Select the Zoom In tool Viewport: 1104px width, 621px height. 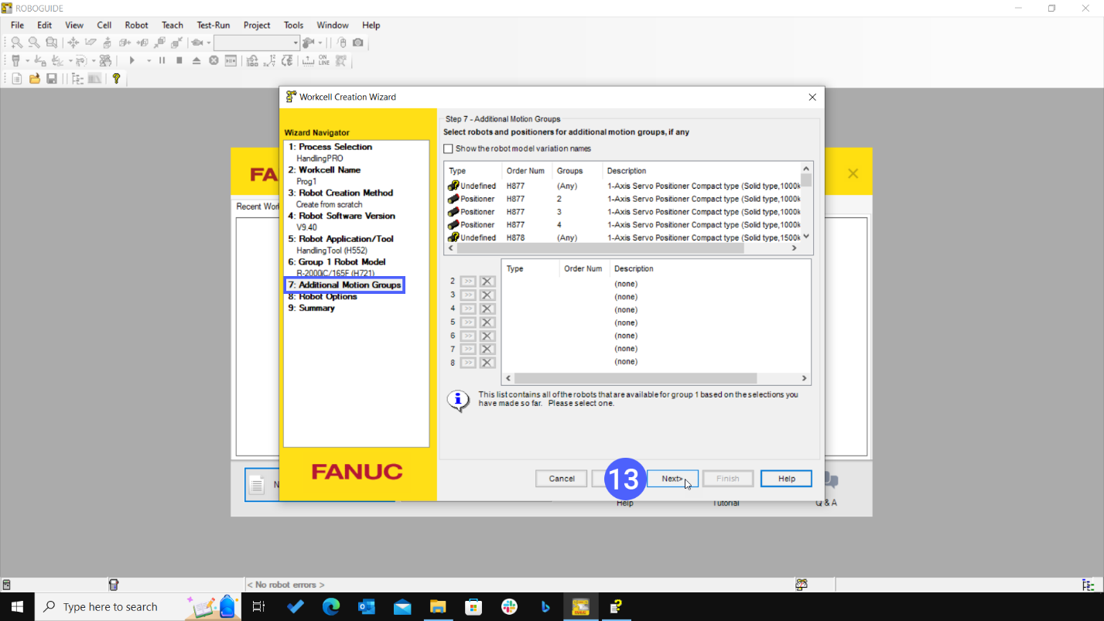16,43
